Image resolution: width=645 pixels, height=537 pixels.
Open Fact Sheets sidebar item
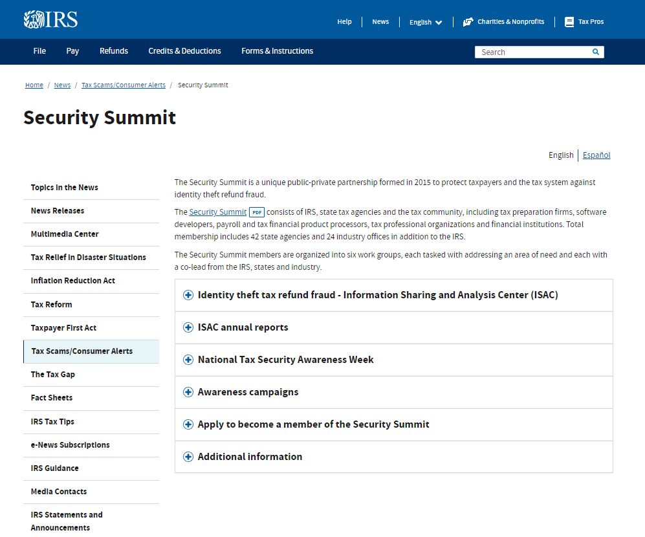click(91, 398)
